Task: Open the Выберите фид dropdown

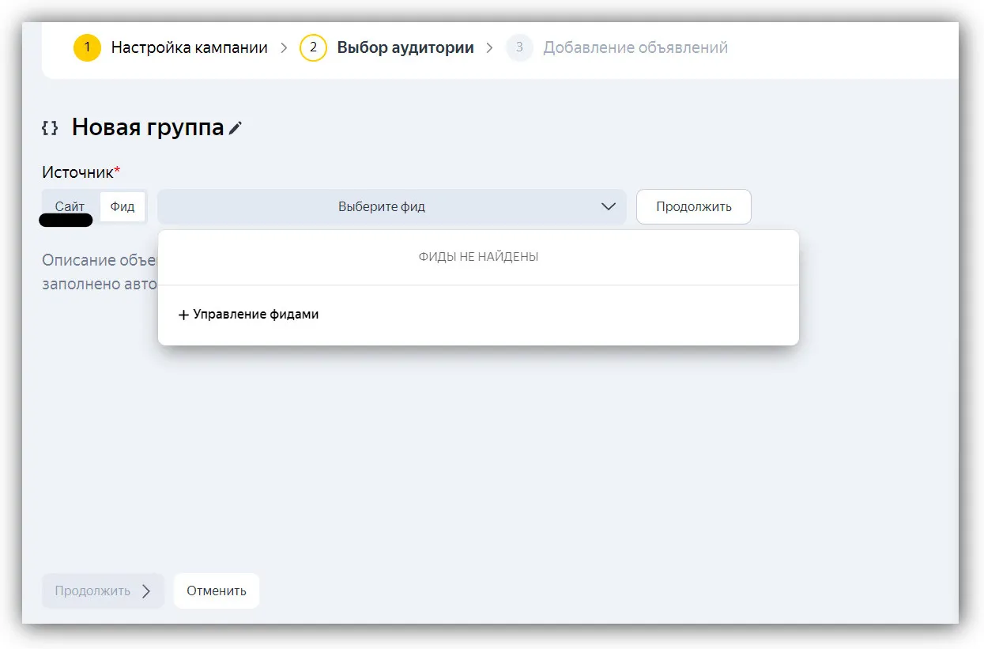Action: pos(392,206)
